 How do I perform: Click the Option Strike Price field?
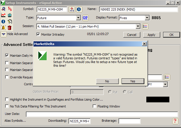[87, 92]
